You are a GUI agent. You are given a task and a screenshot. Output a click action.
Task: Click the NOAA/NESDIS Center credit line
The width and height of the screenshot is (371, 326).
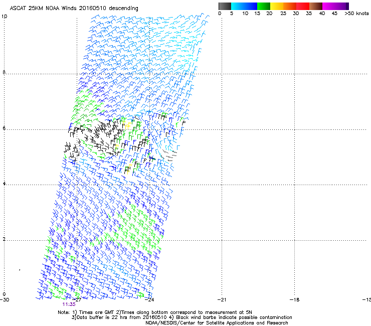pos(217,323)
